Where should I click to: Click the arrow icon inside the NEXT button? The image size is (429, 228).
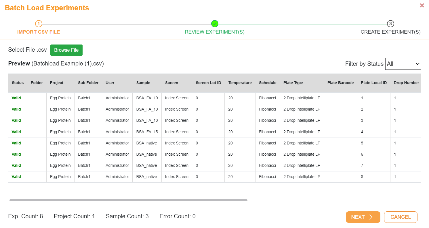371,217
